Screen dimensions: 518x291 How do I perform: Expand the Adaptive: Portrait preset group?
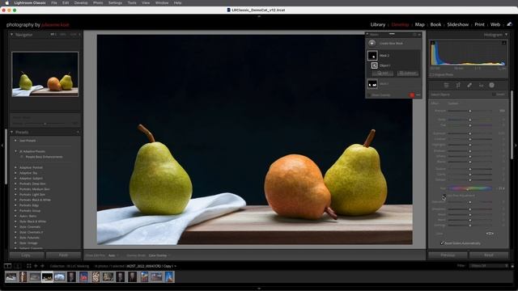coord(15,167)
